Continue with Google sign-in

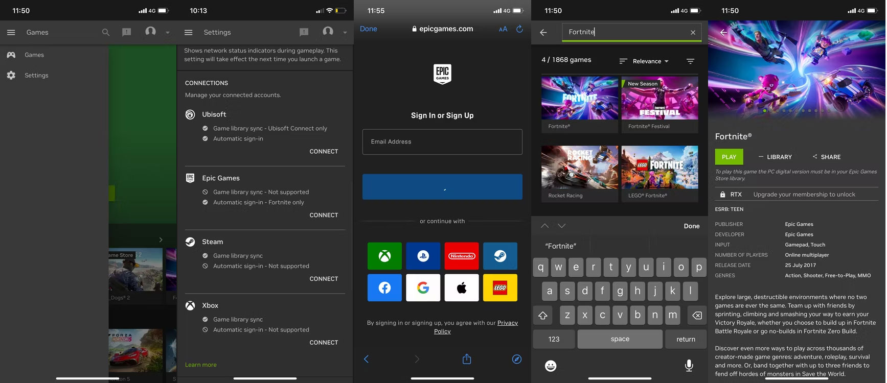pyautogui.click(x=423, y=288)
